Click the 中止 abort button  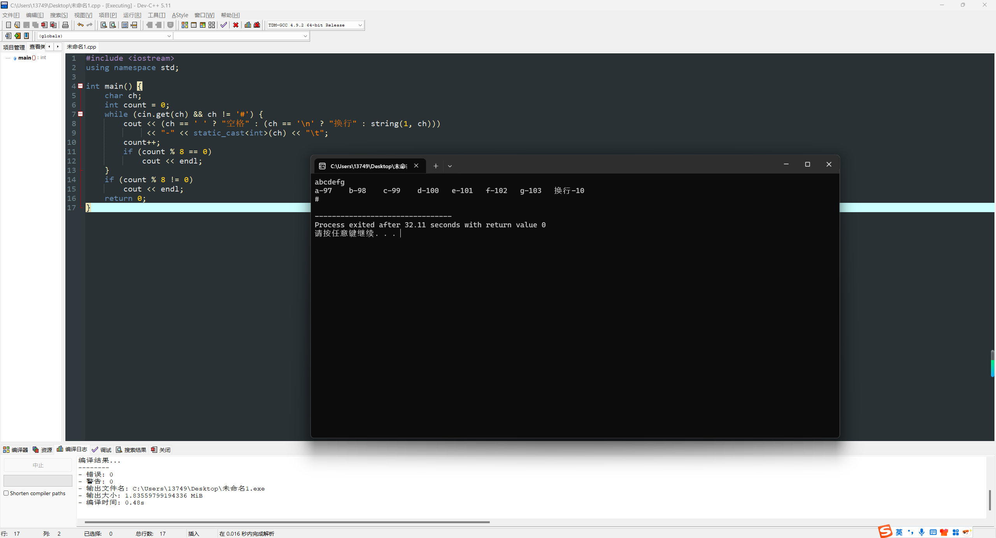click(x=38, y=465)
